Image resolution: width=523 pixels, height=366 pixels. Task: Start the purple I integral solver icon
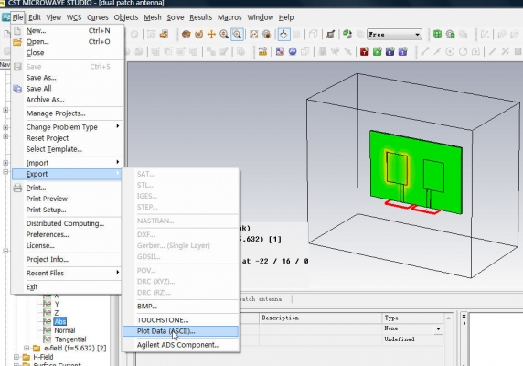pos(402,51)
